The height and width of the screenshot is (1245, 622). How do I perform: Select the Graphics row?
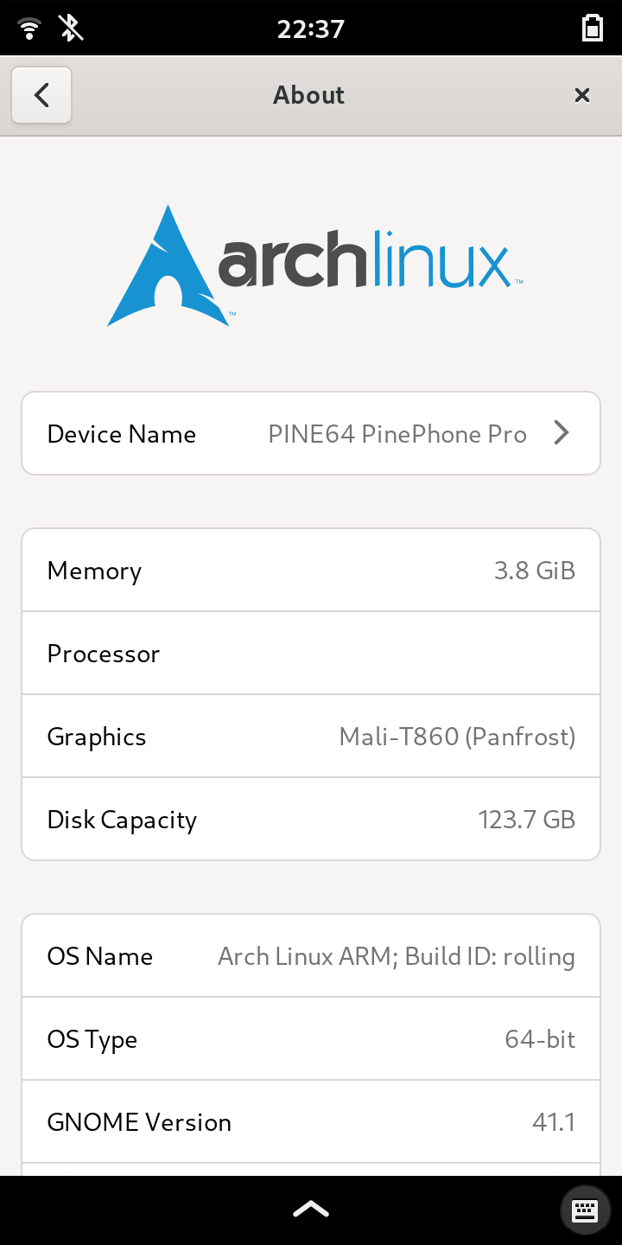pos(311,737)
